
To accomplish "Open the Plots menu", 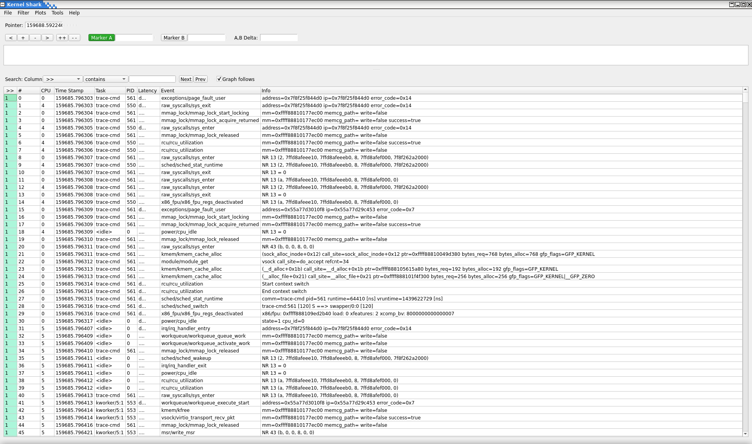I will (40, 13).
